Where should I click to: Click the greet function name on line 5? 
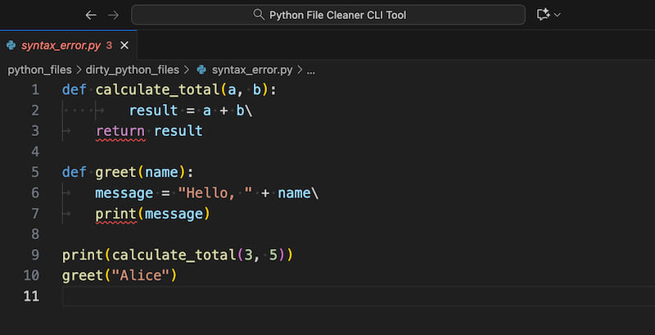pos(116,172)
